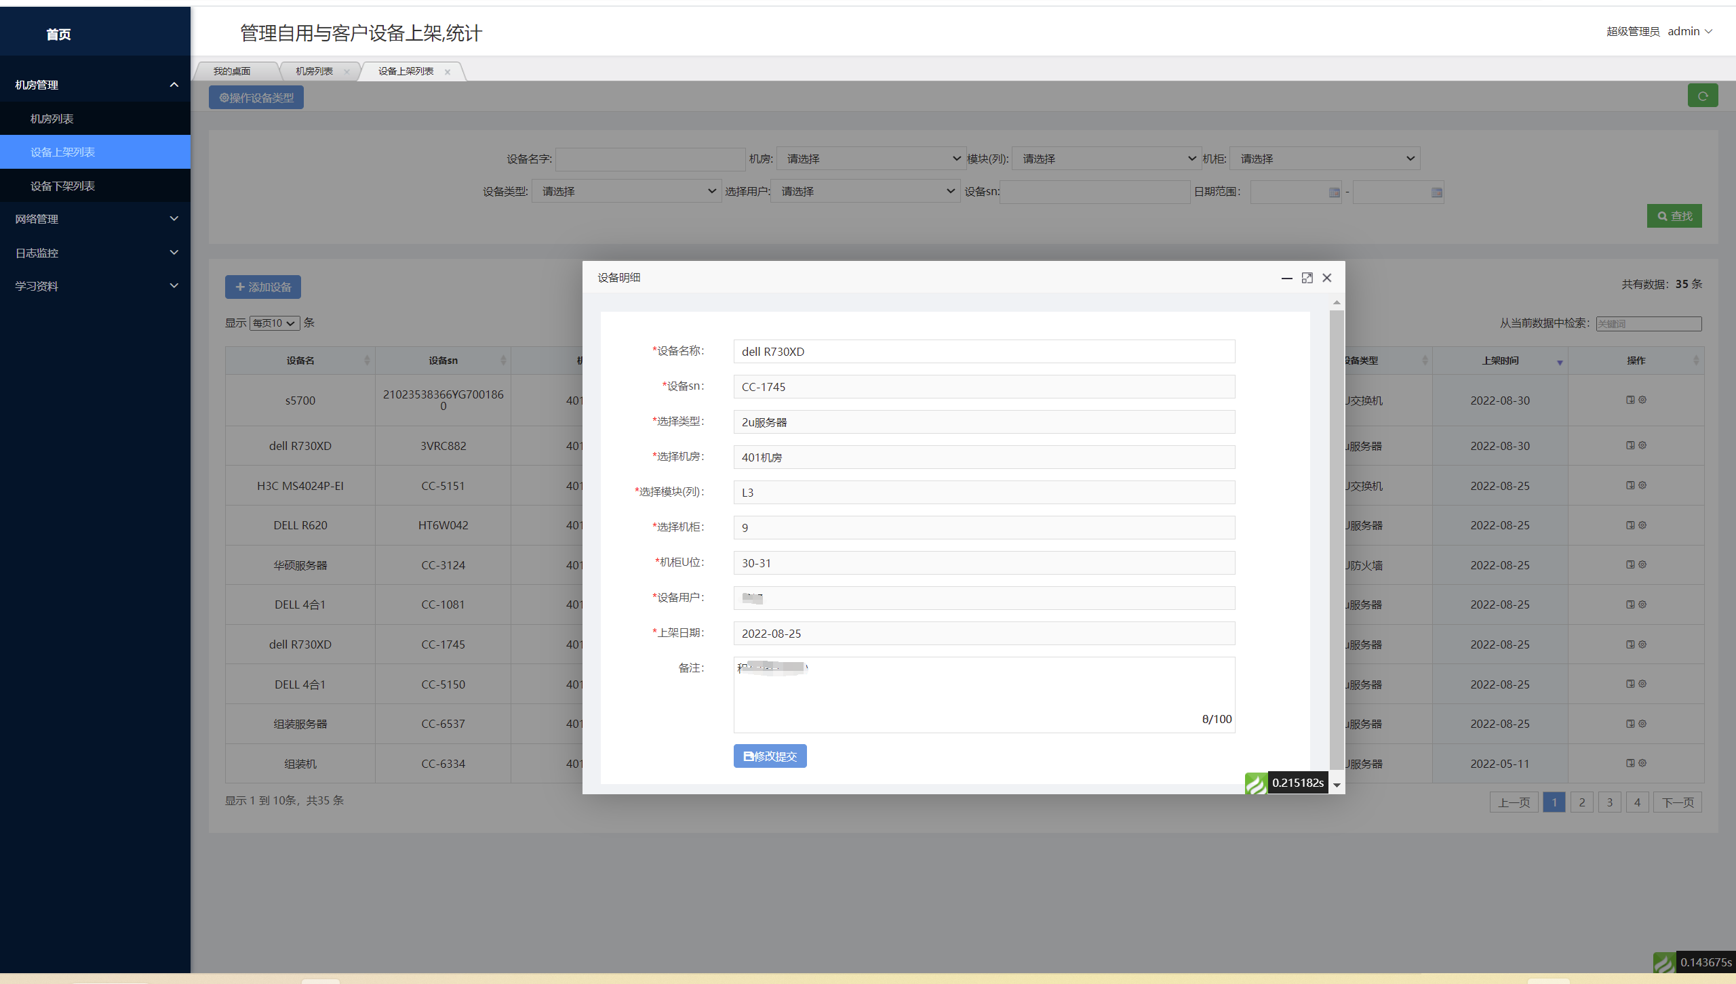1736x984 pixels.
Task: Close the 设备上架列表 tab
Action: (448, 72)
